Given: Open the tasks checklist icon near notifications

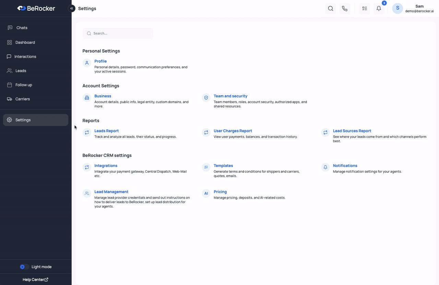Looking at the screenshot, I should pos(364,8).
